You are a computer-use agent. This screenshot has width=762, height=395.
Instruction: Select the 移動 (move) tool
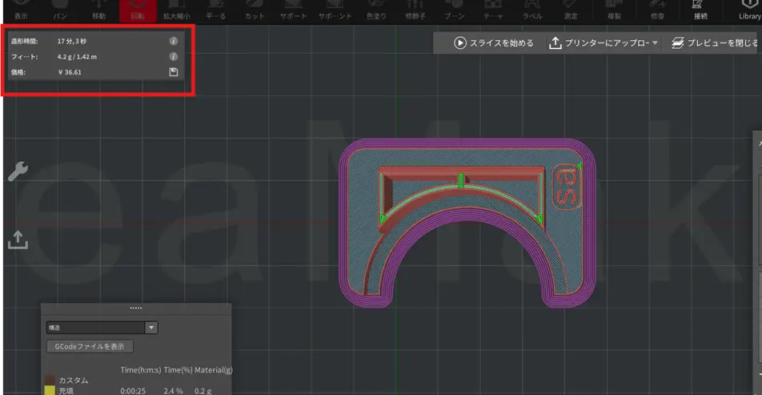coord(98,10)
